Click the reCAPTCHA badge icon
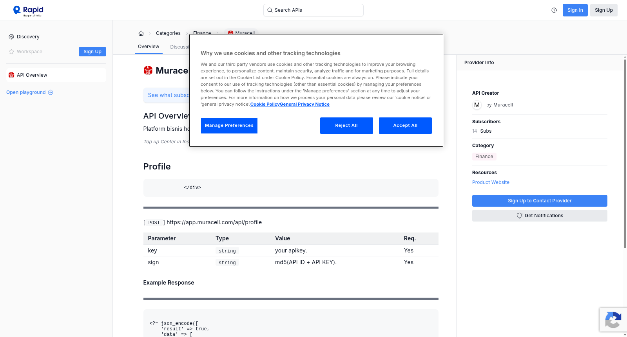The height and width of the screenshot is (337, 627). click(x=613, y=320)
